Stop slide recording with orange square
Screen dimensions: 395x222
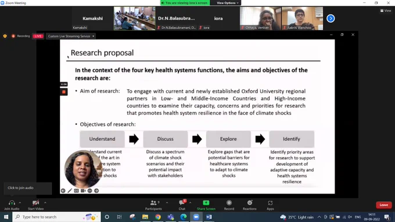click(64, 92)
